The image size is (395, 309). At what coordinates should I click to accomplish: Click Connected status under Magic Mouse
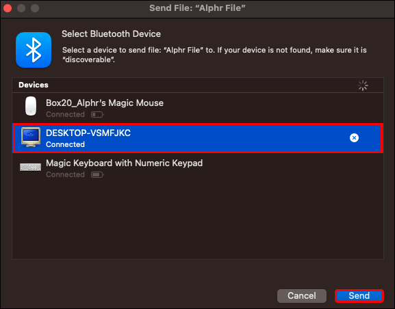pos(65,114)
